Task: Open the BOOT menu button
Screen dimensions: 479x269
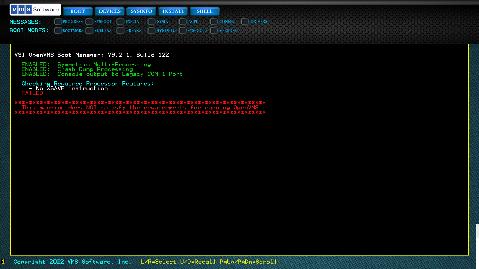Action: [x=78, y=11]
